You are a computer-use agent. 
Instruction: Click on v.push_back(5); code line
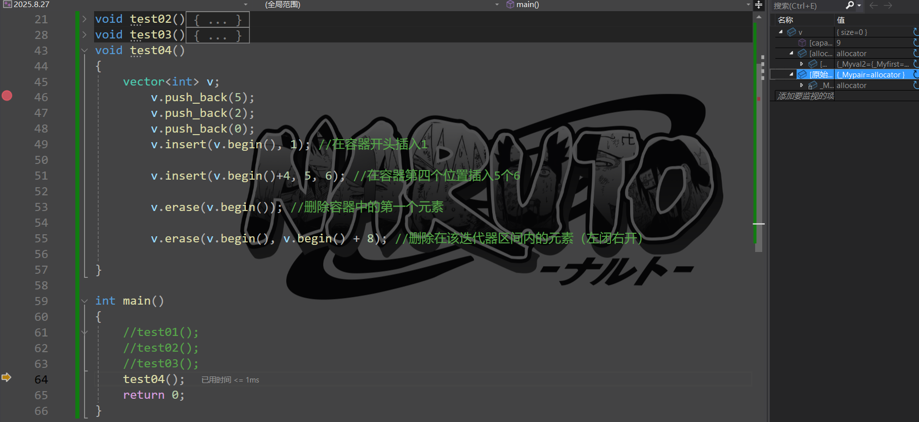[202, 97]
